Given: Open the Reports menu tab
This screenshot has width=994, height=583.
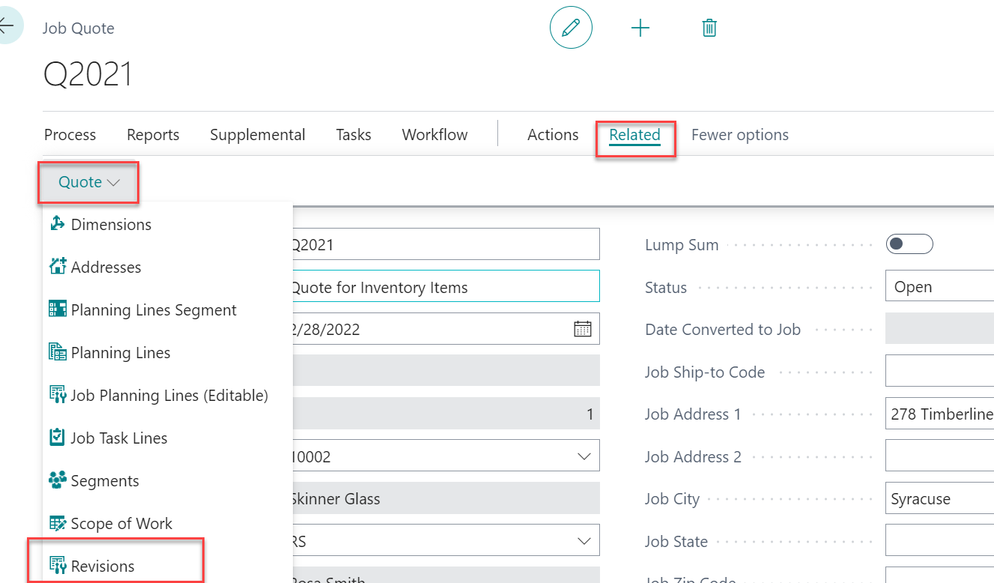Looking at the screenshot, I should pos(153,135).
